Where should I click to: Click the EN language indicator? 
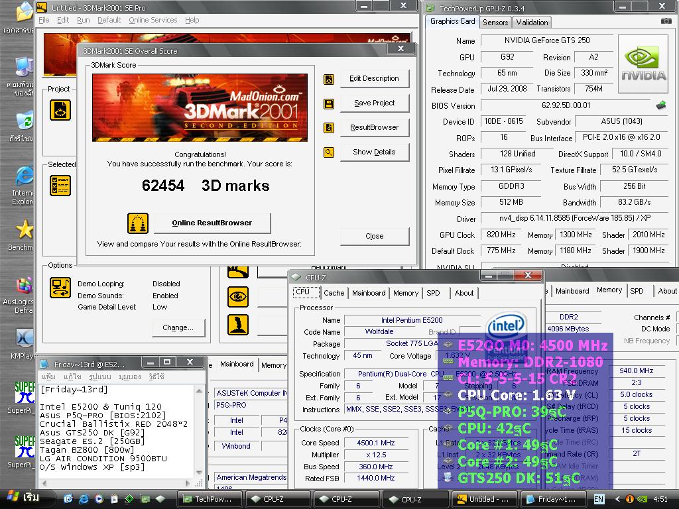pos(599,499)
